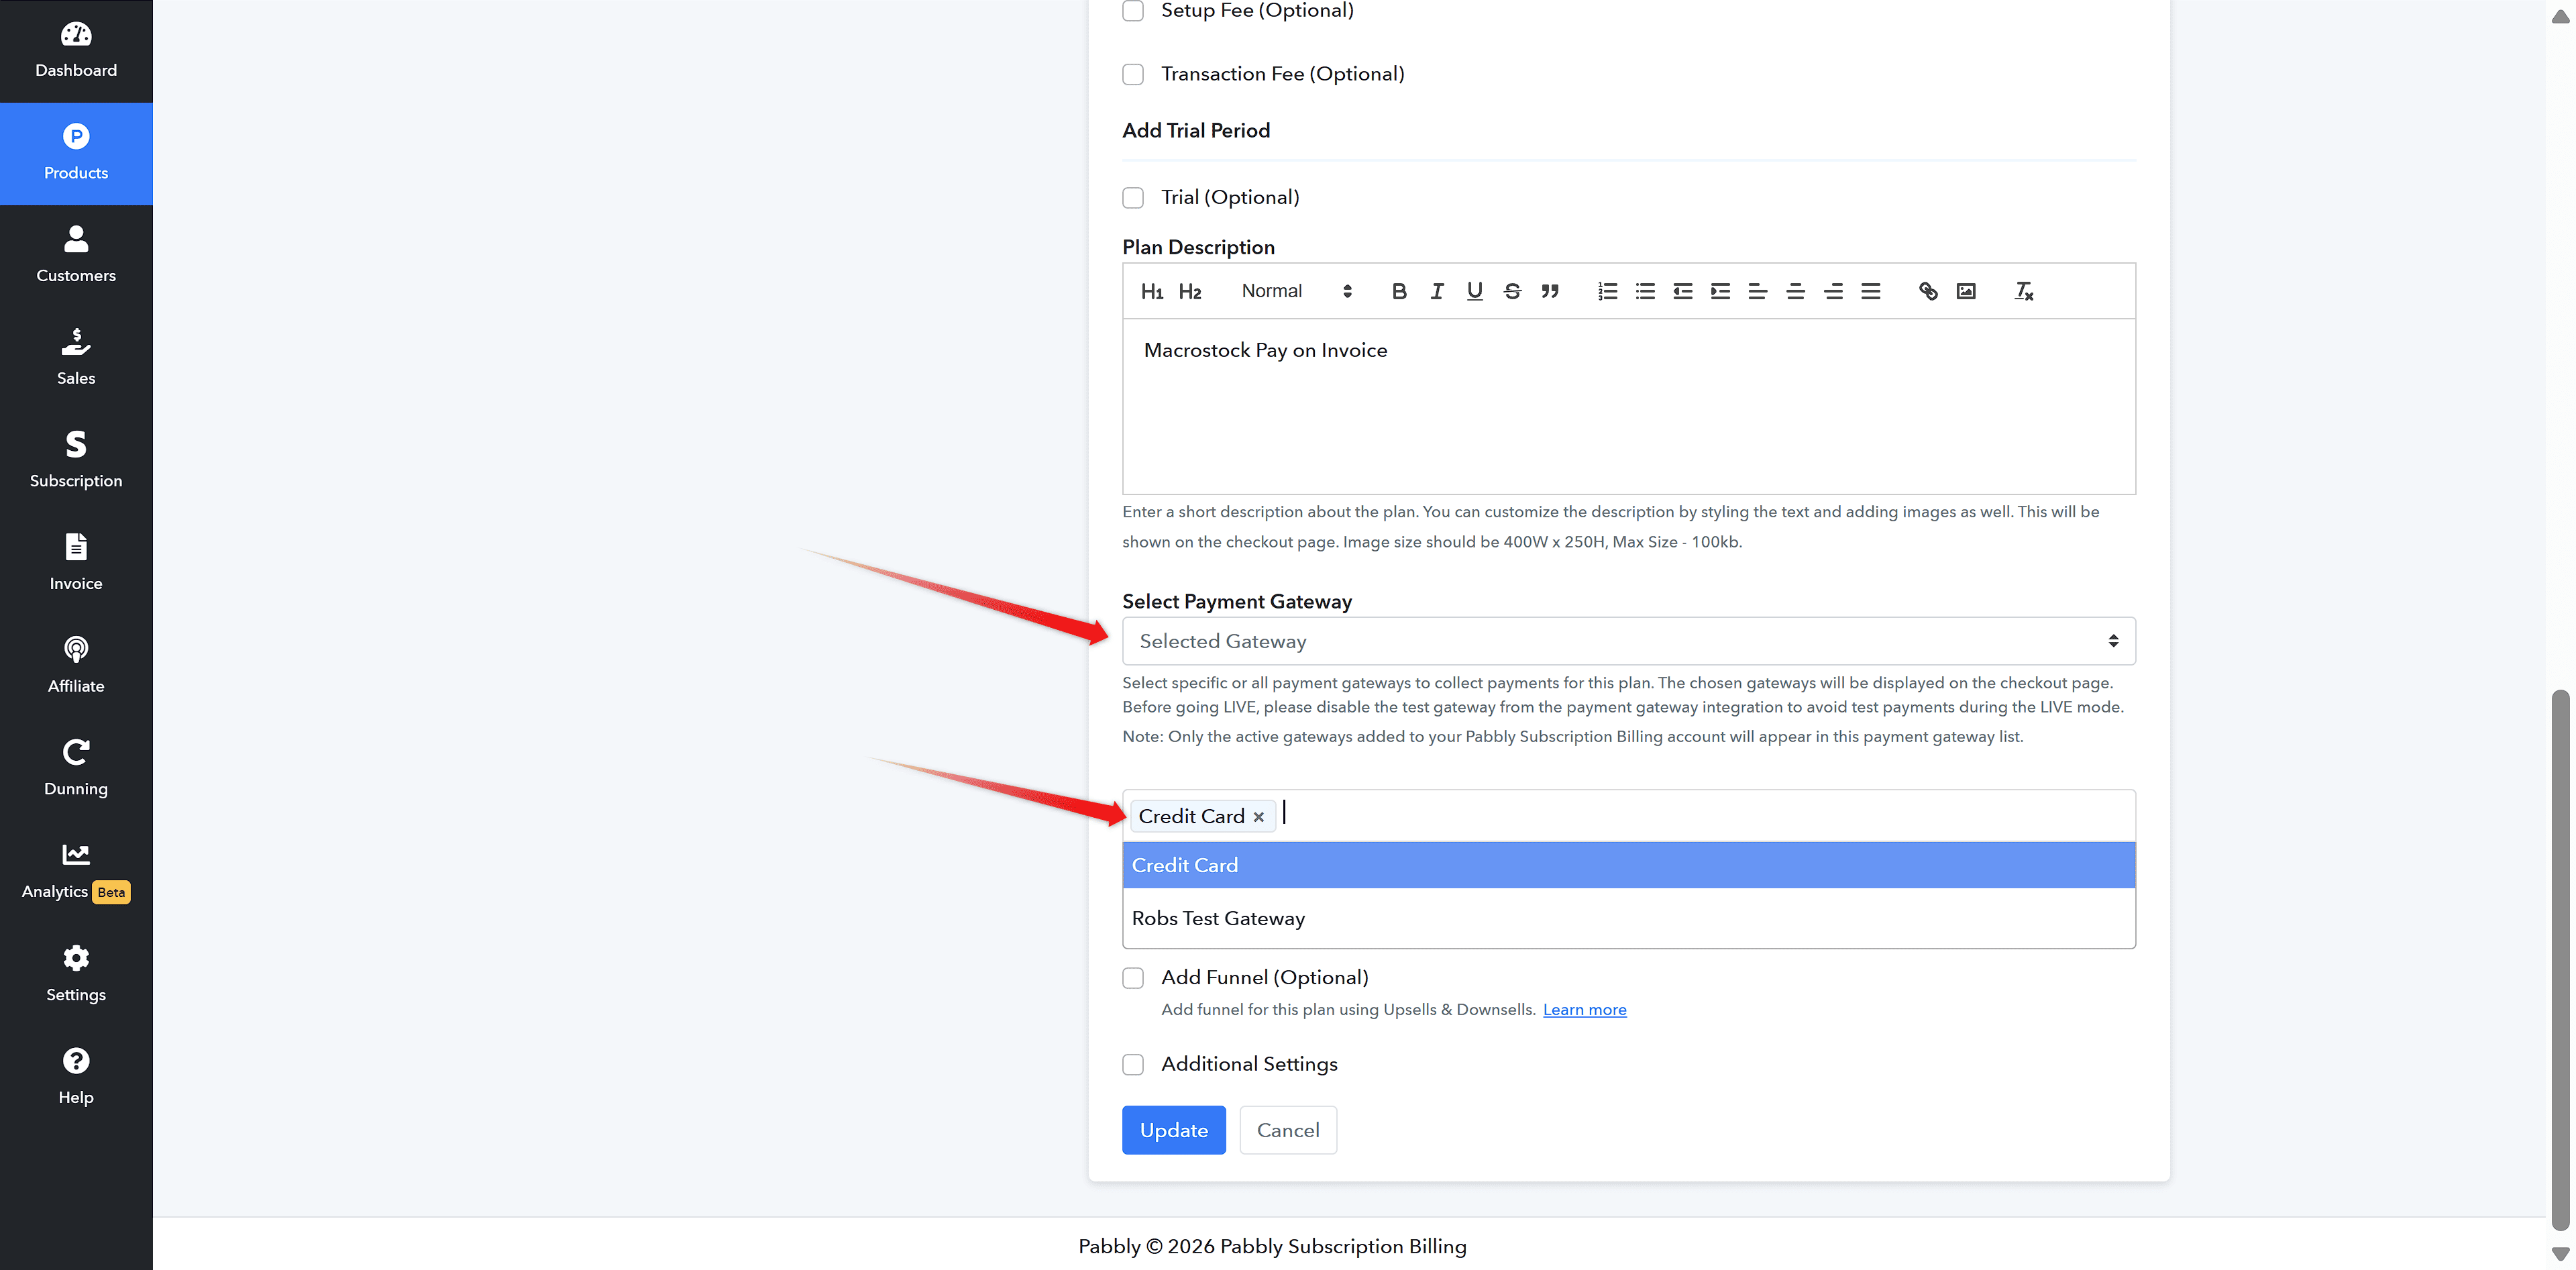Apply Heading 1 format in editor
This screenshot has height=1270, width=2576.
pyautogui.click(x=1152, y=291)
